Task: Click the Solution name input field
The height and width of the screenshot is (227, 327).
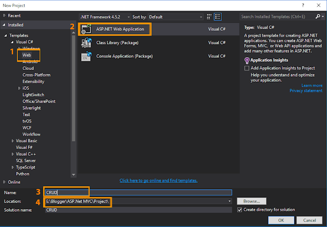Action: (138, 210)
